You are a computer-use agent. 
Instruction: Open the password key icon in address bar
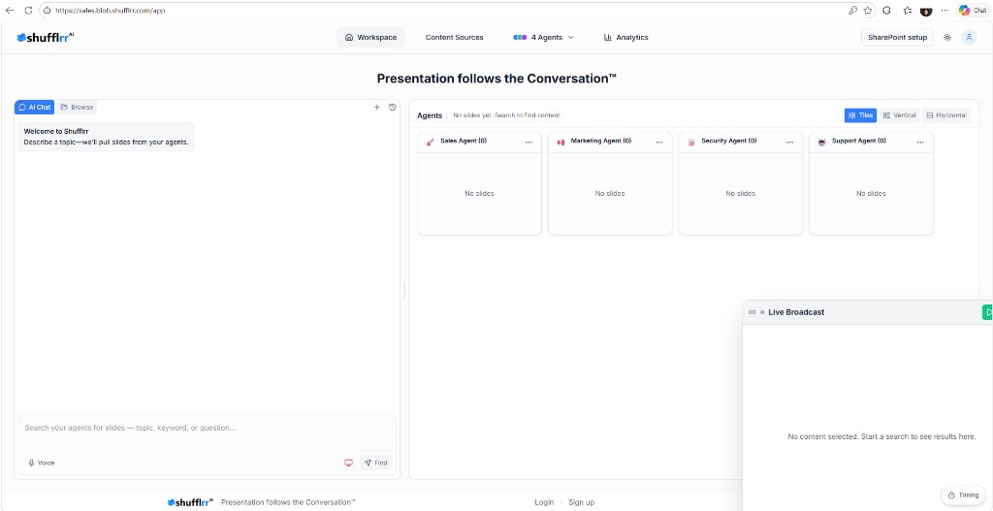click(x=853, y=11)
